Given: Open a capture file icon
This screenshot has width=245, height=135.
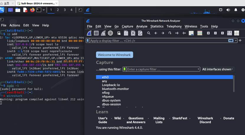Looking at the screenshot, I should pos(119,33).
